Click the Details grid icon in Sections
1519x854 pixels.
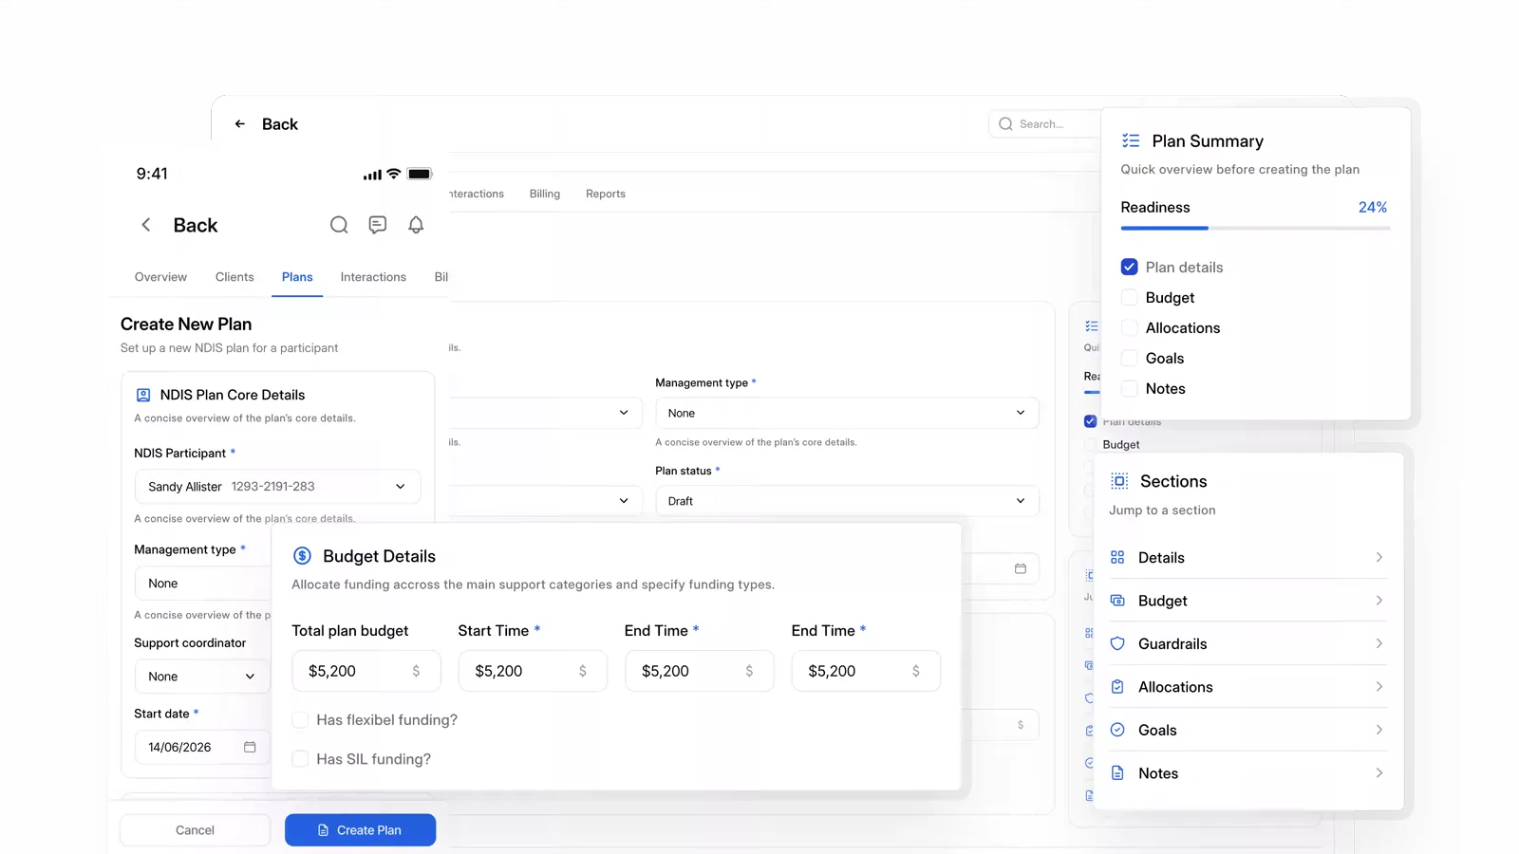(1117, 557)
